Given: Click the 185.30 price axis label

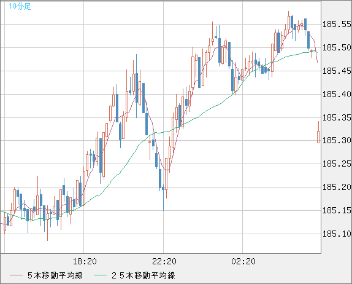Looking at the screenshot, I should 337,140.
